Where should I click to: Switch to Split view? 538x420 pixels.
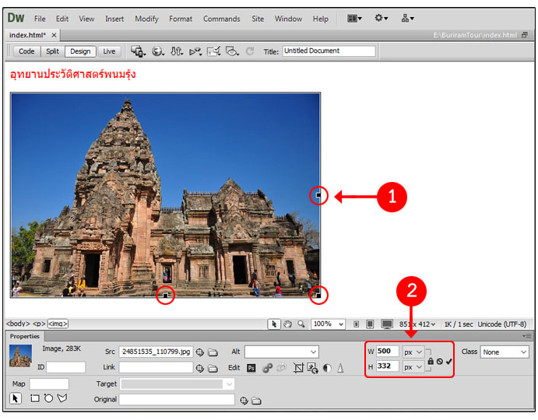52,51
